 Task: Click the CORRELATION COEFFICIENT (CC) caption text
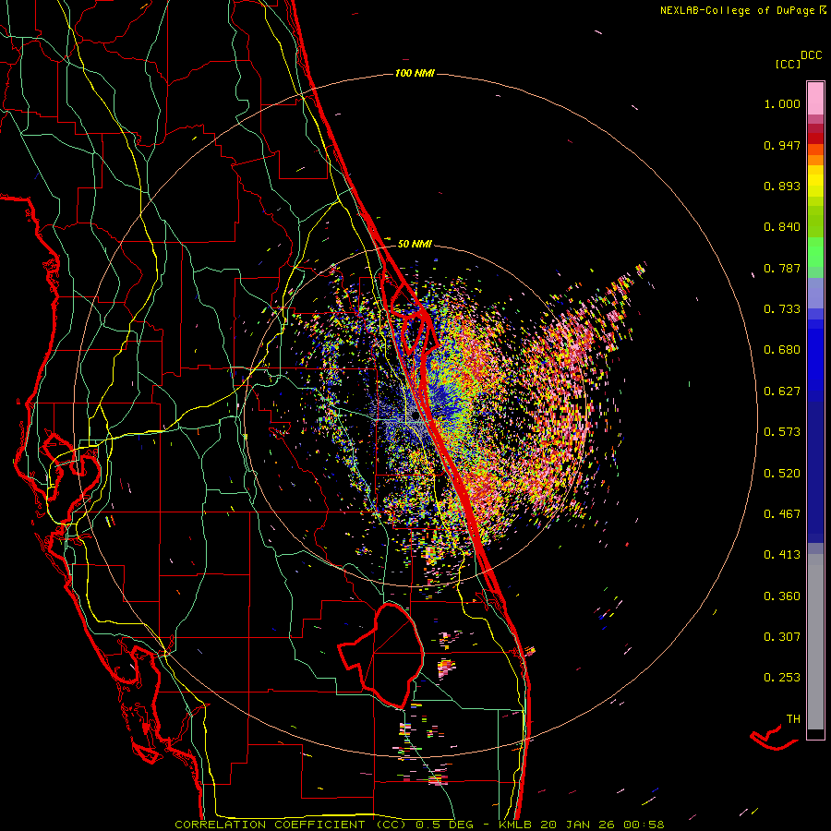pos(290,825)
